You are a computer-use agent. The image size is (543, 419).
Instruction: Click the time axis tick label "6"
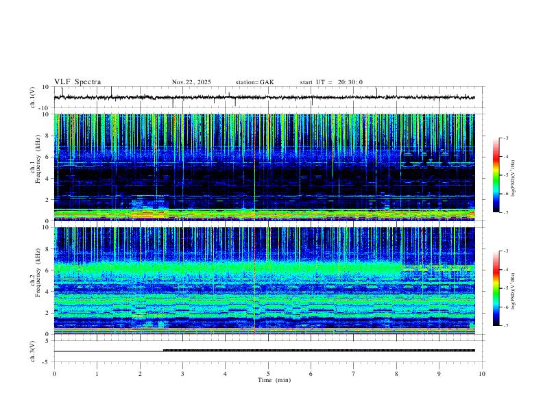click(x=311, y=374)
